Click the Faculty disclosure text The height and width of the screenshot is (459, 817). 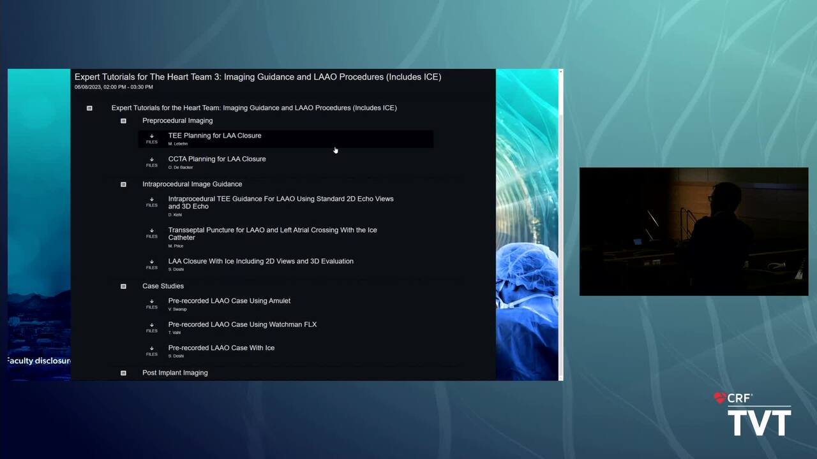click(x=39, y=361)
